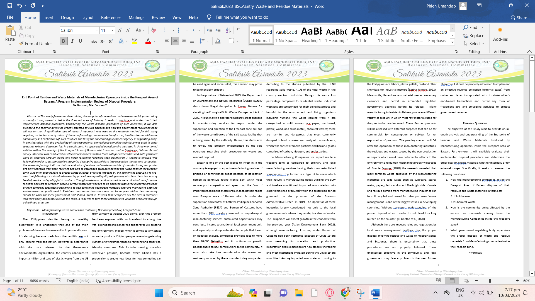Switch to the Layout tab
This screenshot has height=301, width=535.
(87, 17)
